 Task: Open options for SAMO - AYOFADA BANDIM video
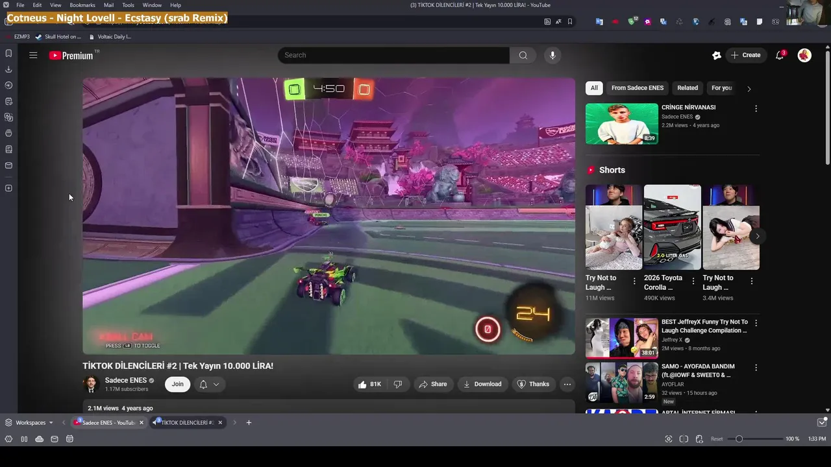(x=756, y=367)
